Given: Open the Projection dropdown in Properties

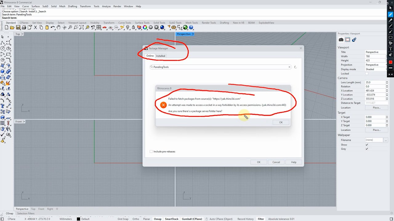Looking at the screenshot, I should [376, 65].
